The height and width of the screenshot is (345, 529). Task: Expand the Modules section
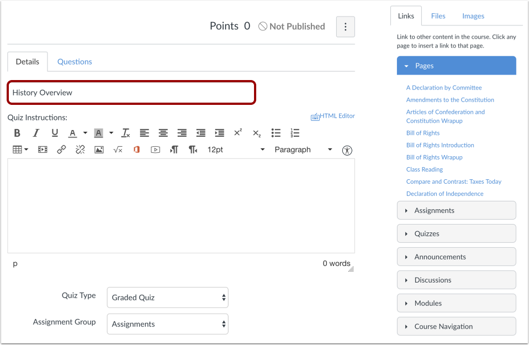click(457, 303)
